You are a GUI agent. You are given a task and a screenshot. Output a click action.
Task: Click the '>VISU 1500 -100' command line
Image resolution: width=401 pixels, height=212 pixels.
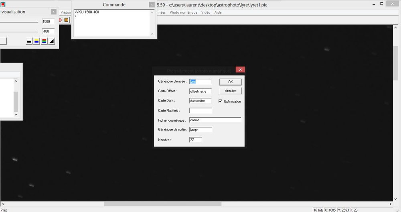tap(87, 12)
